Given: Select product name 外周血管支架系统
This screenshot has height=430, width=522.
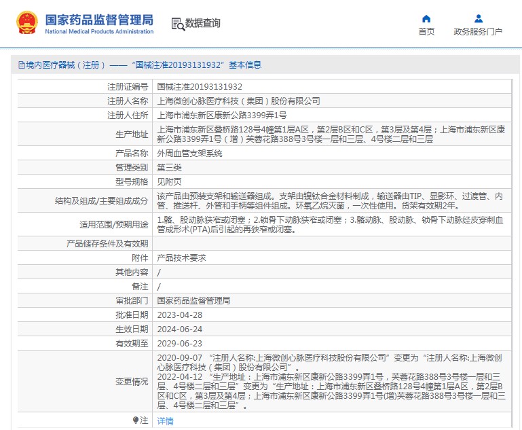Looking at the screenshot, I should [189, 154].
